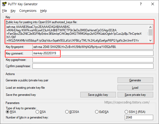The height and width of the screenshot is (124, 159).
Task: Click inside the public key text box
Action: [77, 34]
